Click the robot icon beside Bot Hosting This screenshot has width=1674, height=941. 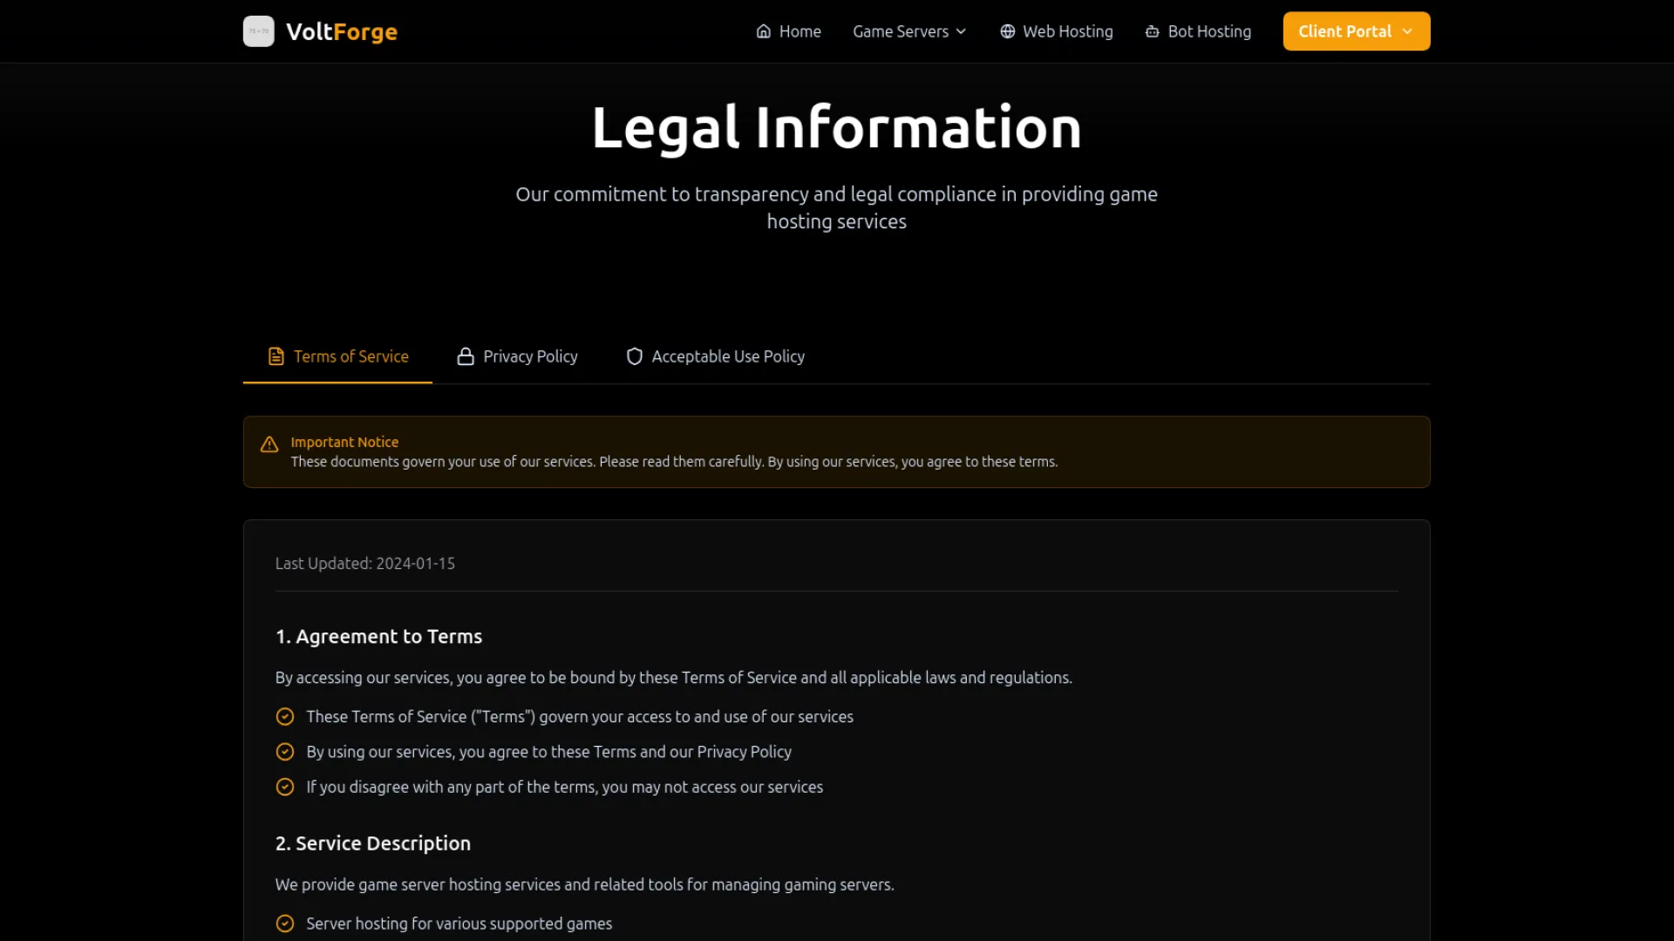click(1152, 31)
